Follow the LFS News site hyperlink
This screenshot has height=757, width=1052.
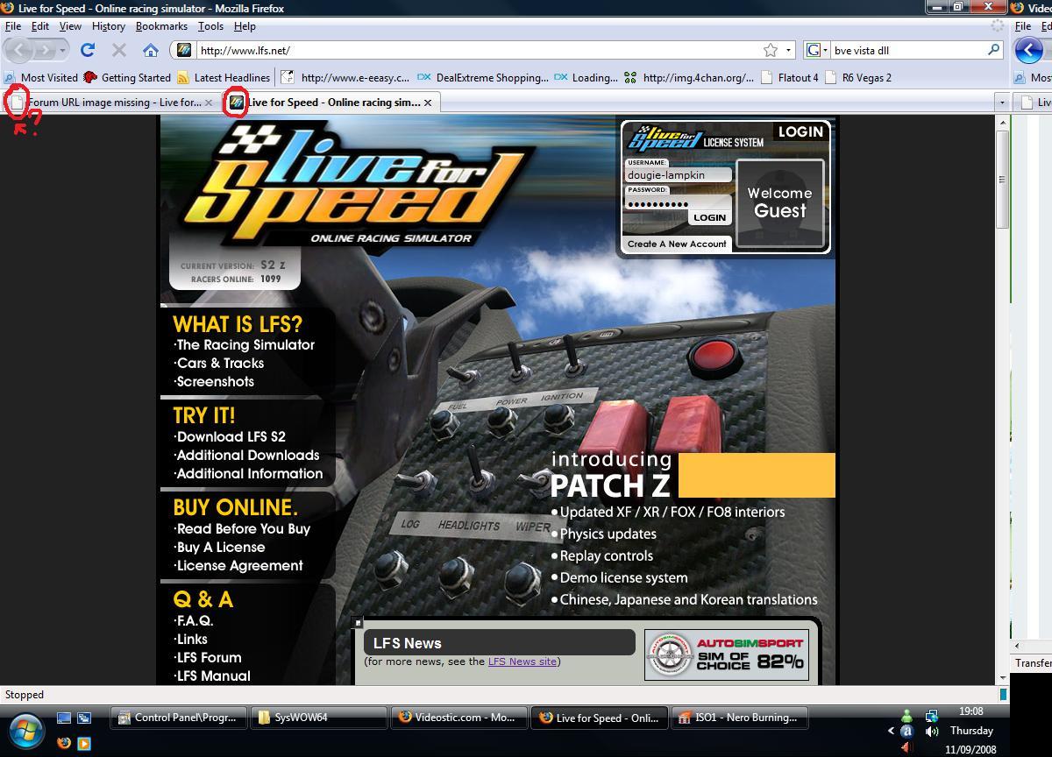[x=522, y=661]
